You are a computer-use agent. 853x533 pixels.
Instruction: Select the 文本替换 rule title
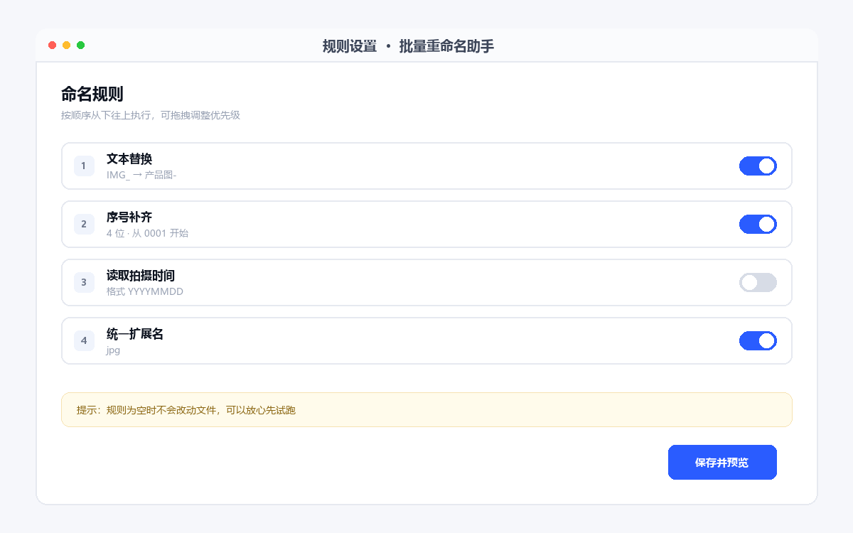[129, 159]
